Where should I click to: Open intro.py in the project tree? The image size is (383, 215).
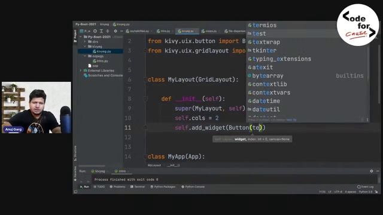click(101, 61)
